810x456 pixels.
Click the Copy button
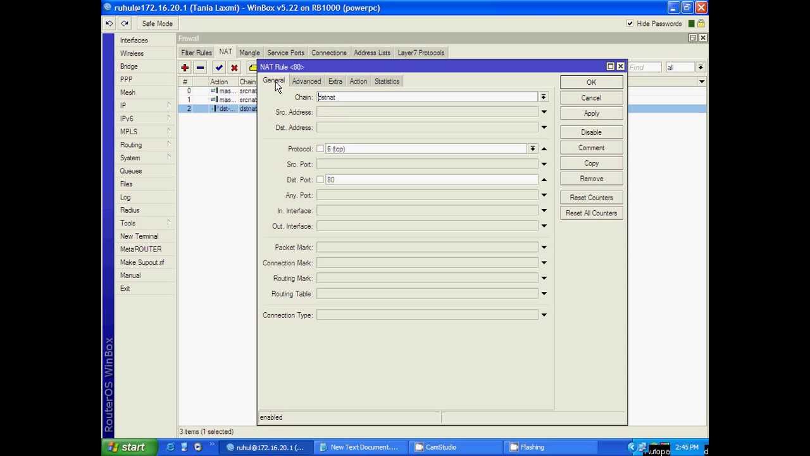point(591,163)
